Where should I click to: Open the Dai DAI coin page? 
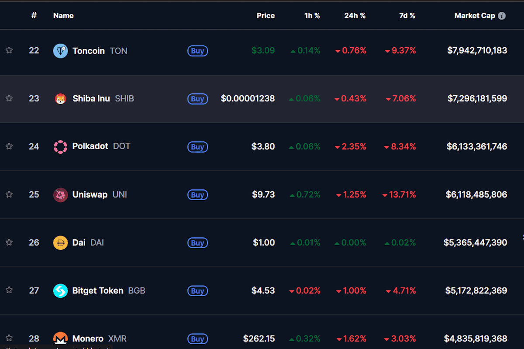click(x=88, y=243)
